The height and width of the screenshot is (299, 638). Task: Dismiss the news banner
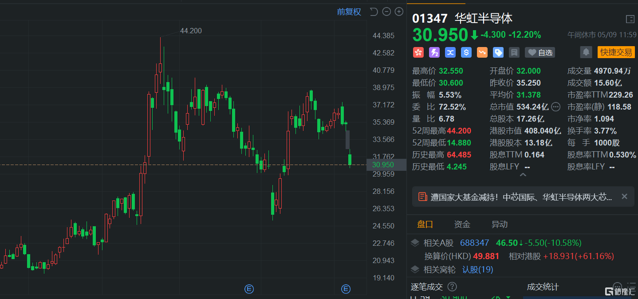point(624,197)
